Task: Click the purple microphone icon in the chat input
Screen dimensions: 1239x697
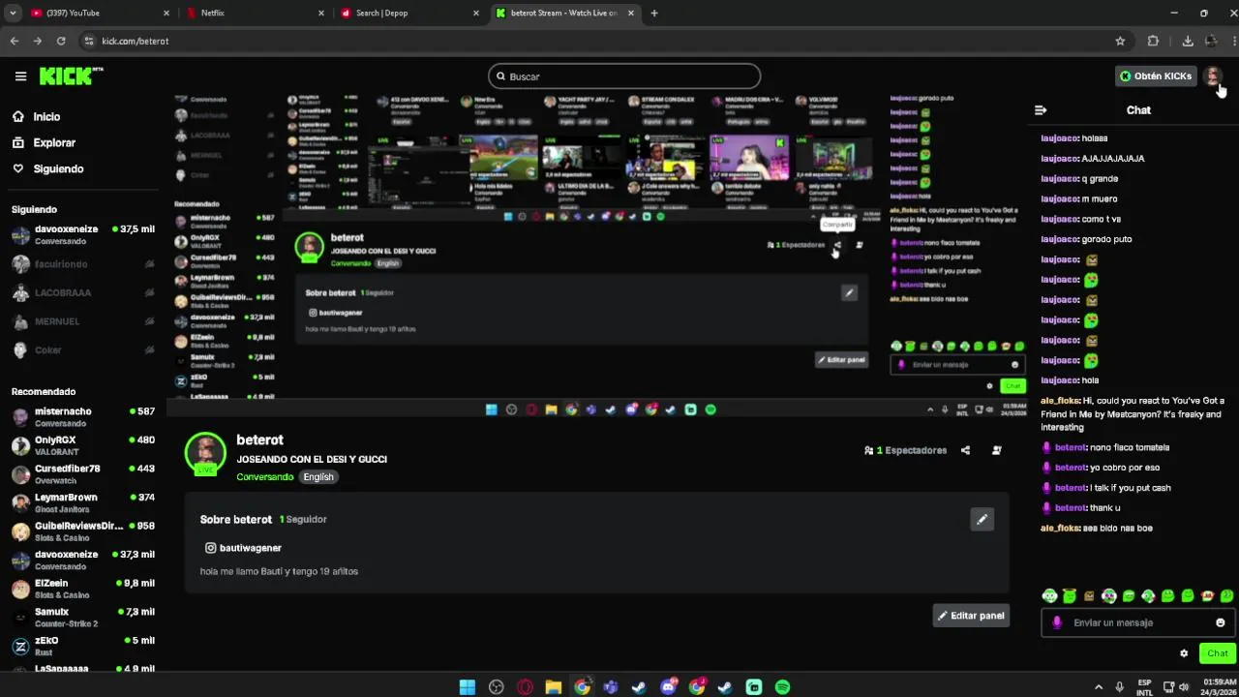Action: (x=1056, y=622)
